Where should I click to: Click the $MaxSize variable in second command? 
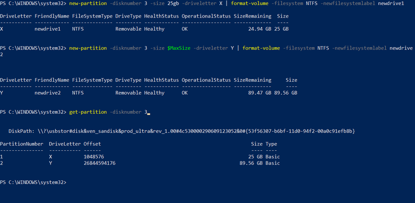[x=179, y=48]
